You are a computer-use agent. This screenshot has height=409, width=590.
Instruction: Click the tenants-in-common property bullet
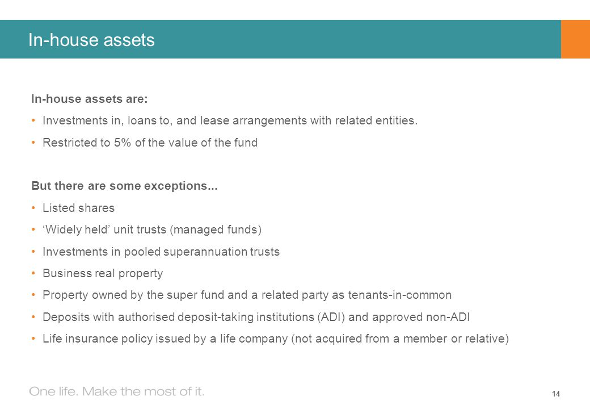[x=247, y=295]
